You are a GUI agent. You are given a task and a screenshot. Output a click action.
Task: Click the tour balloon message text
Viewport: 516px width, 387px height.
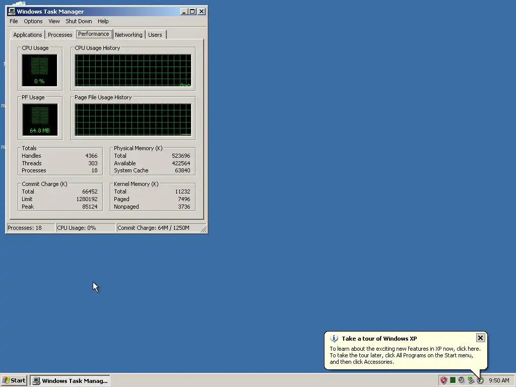coord(405,355)
